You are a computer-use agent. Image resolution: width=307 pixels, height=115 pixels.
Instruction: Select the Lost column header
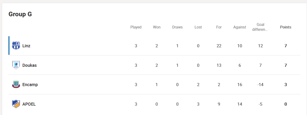(x=198, y=27)
